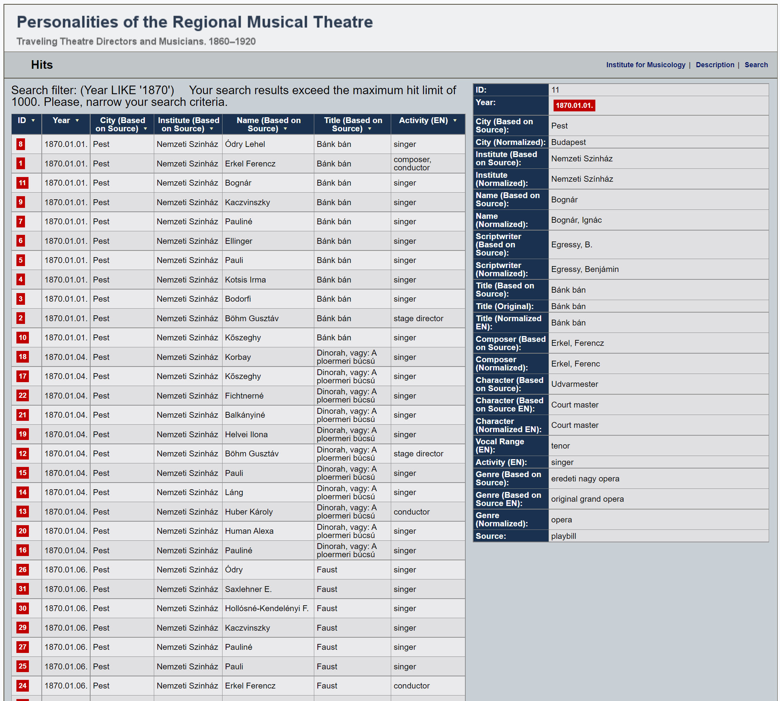The height and width of the screenshot is (701, 780).
Task: Go to the Search page link
Action: click(756, 65)
